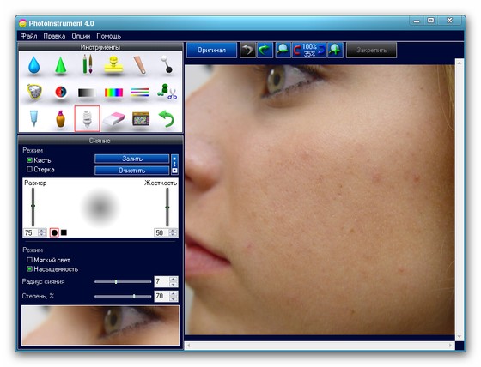Step Степень spinner arrows
Screen dimensions: 481x367
point(174,296)
